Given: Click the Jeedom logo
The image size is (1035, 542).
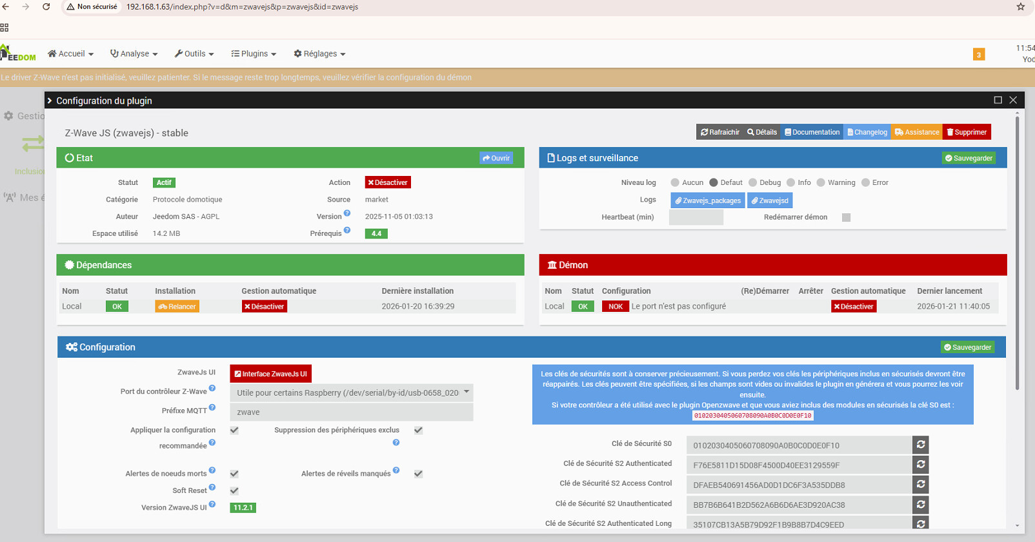Looking at the screenshot, I should coord(18,53).
